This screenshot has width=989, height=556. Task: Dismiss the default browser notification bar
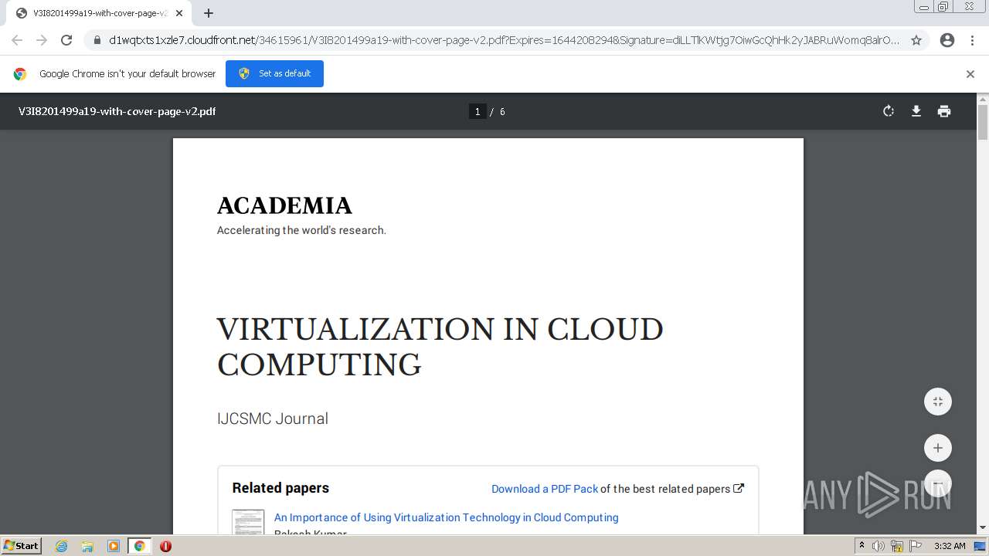click(970, 74)
